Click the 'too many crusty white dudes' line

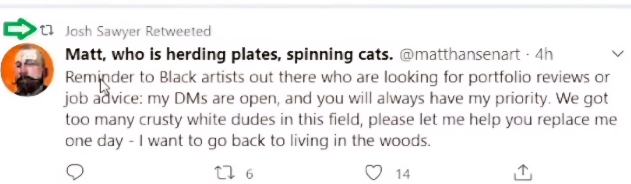click(x=341, y=120)
